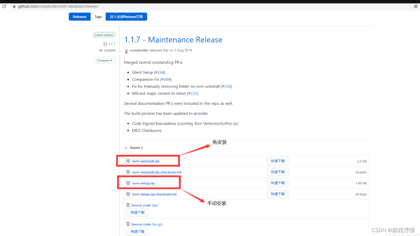420x236 pixels.
Task: Open Source code (zip) link
Action: 144,205
